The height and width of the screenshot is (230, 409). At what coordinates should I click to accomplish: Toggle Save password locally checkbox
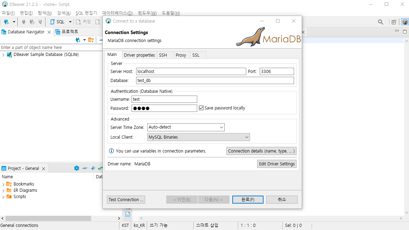[201, 108]
